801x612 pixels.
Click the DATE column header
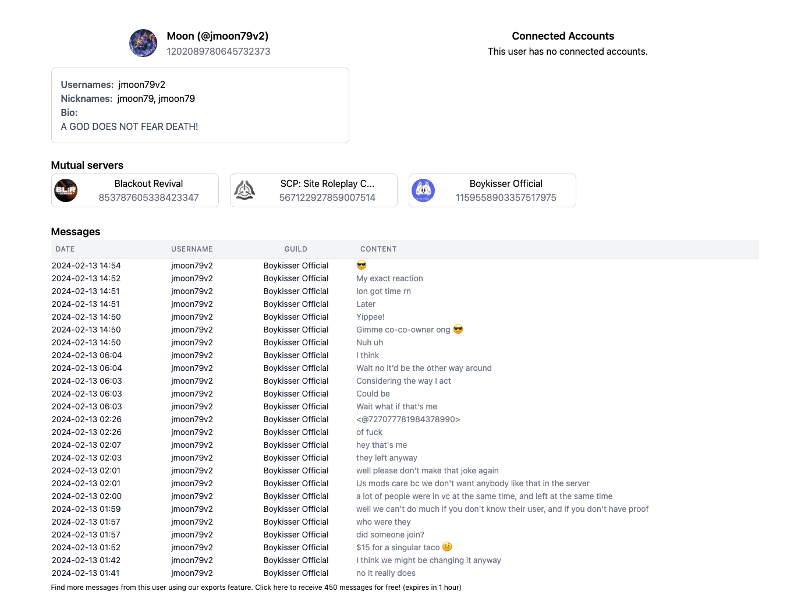tap(65, 249)
